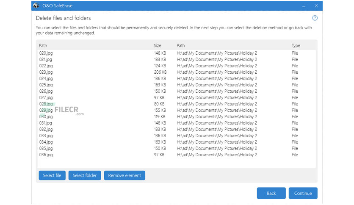Click the Remove element button
The image size is (354, 205).
click(124, 175)
